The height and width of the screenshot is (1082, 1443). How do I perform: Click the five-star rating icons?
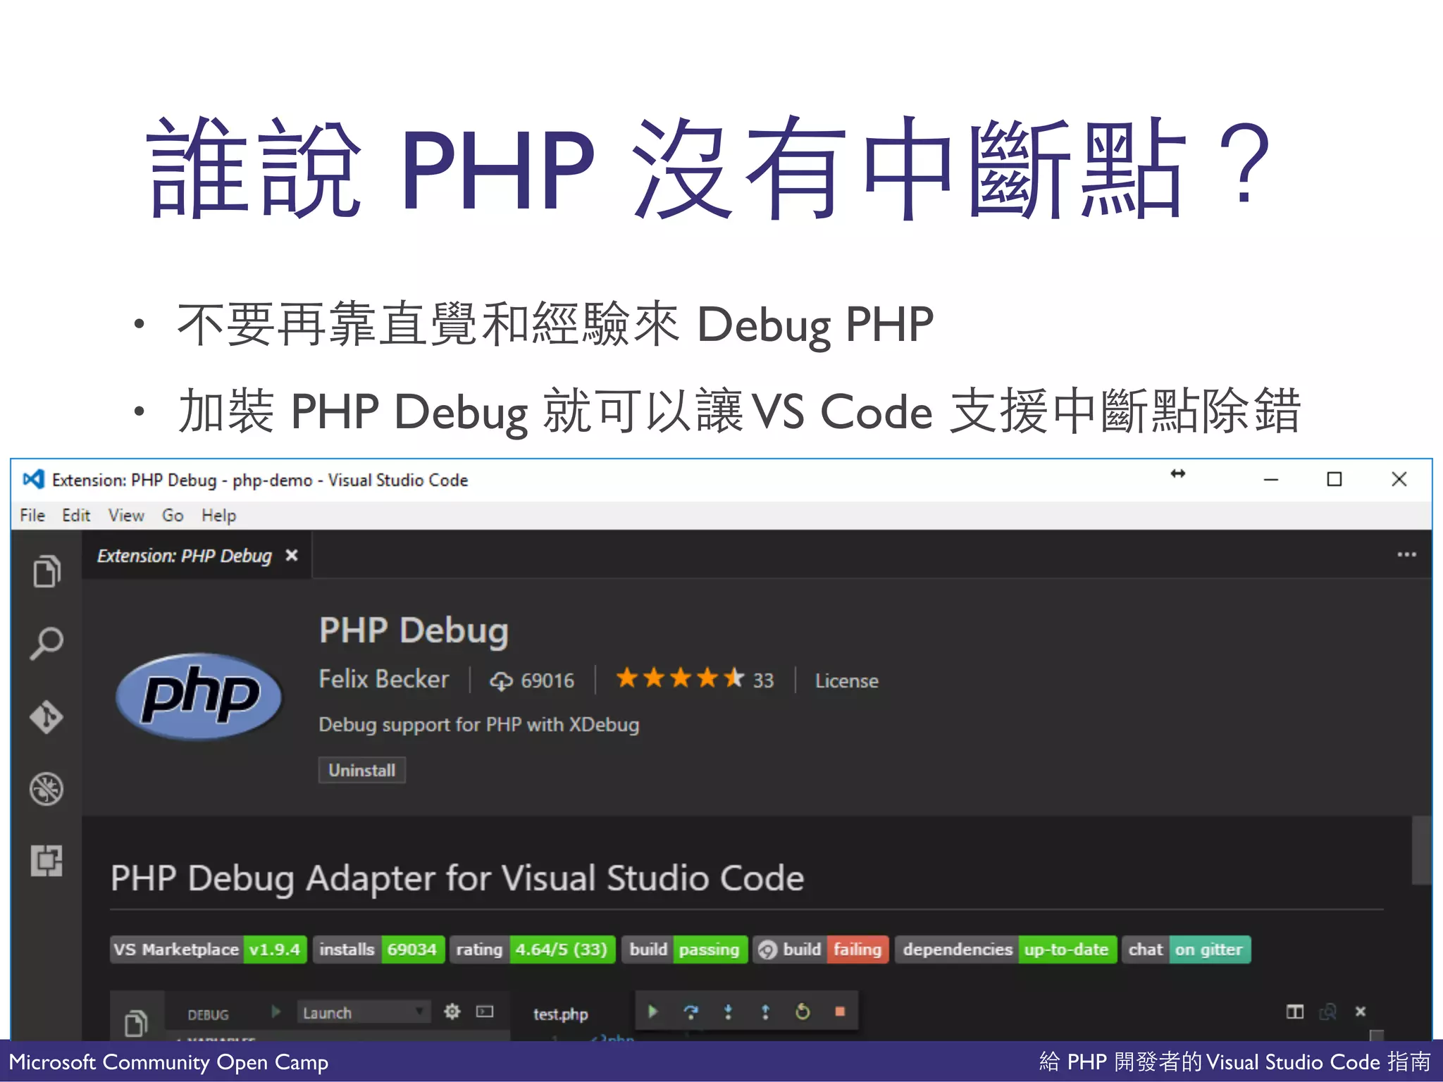coord(680,679)
